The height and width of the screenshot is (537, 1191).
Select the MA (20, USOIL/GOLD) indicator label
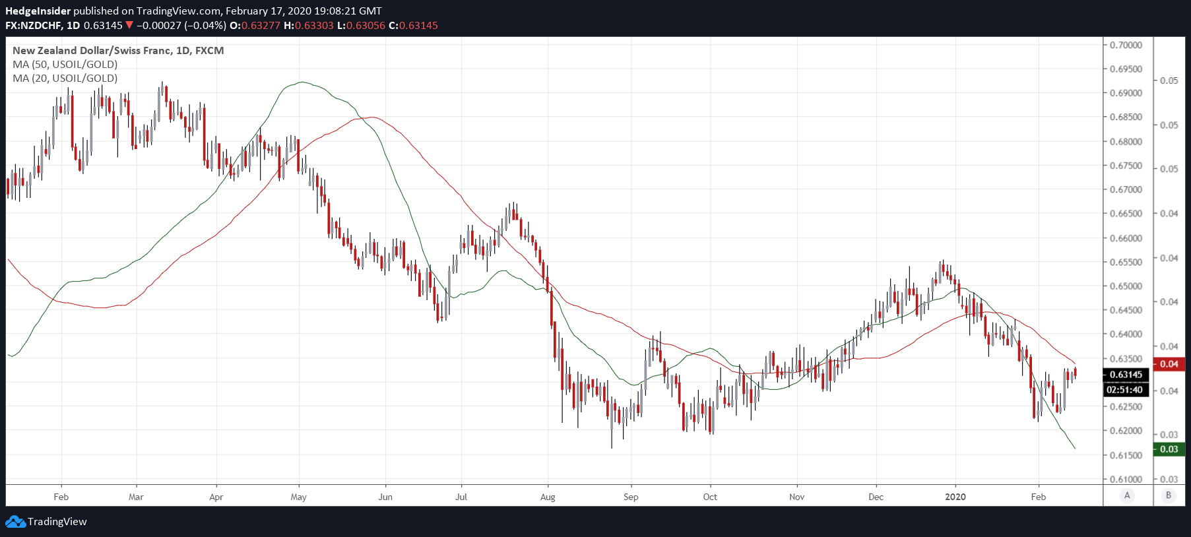click(65, 79)
